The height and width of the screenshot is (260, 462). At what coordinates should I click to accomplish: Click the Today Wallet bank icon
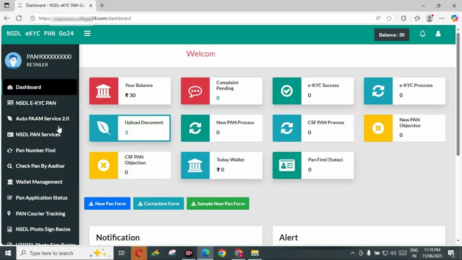pyautogui.click(x=195, y=165)
